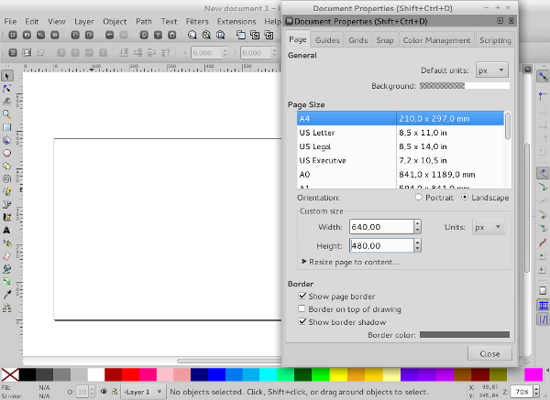Click the Undo toolbar icon
This screenshot has width=550, height=400.
110,35
